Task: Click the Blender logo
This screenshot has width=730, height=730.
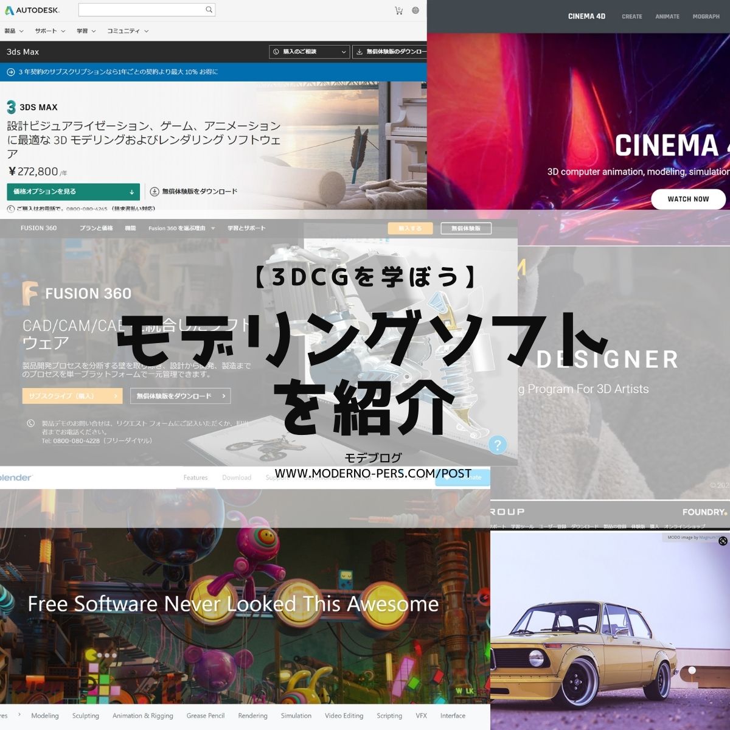Action: tap(16, 478)
